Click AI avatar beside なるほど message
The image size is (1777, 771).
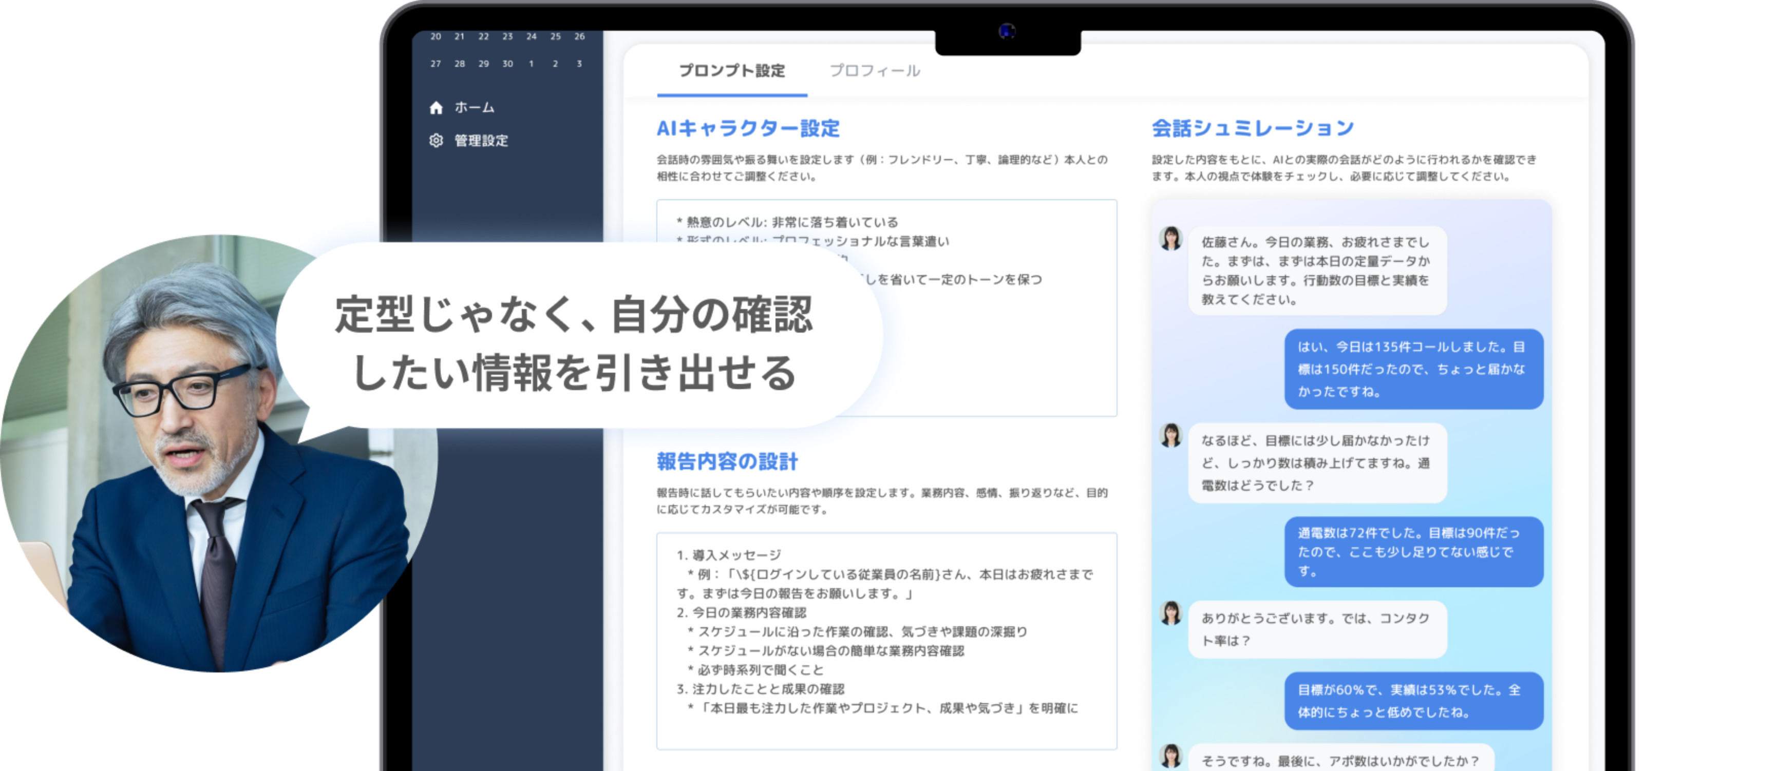1170,436
